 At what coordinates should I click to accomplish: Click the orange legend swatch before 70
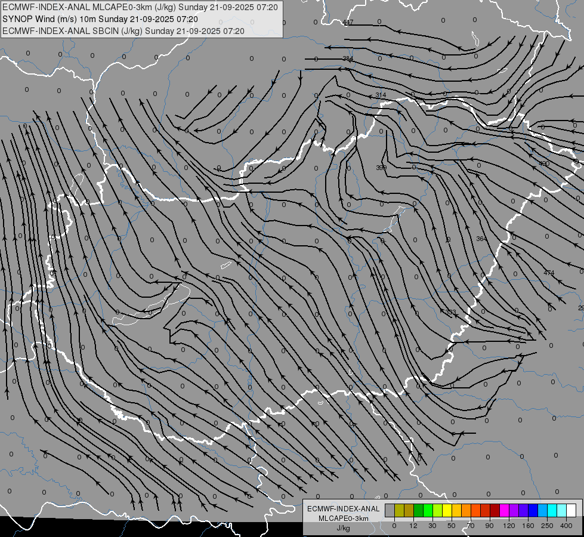tap(466, 510)
